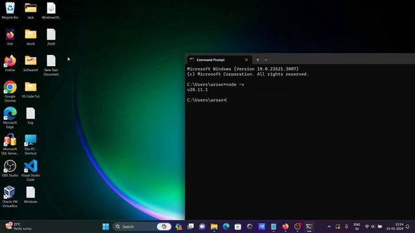Open the notifications bell

[x=408, y=227]
